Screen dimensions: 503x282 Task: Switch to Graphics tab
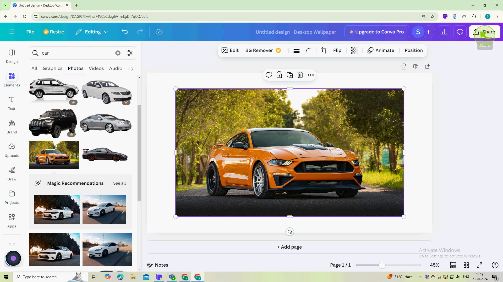coord(52,68)
